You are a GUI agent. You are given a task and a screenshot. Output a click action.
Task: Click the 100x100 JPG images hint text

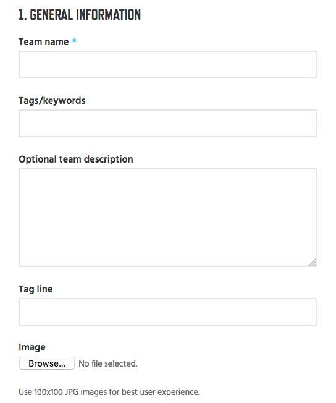pyautogui.click(x=109, y=392)
